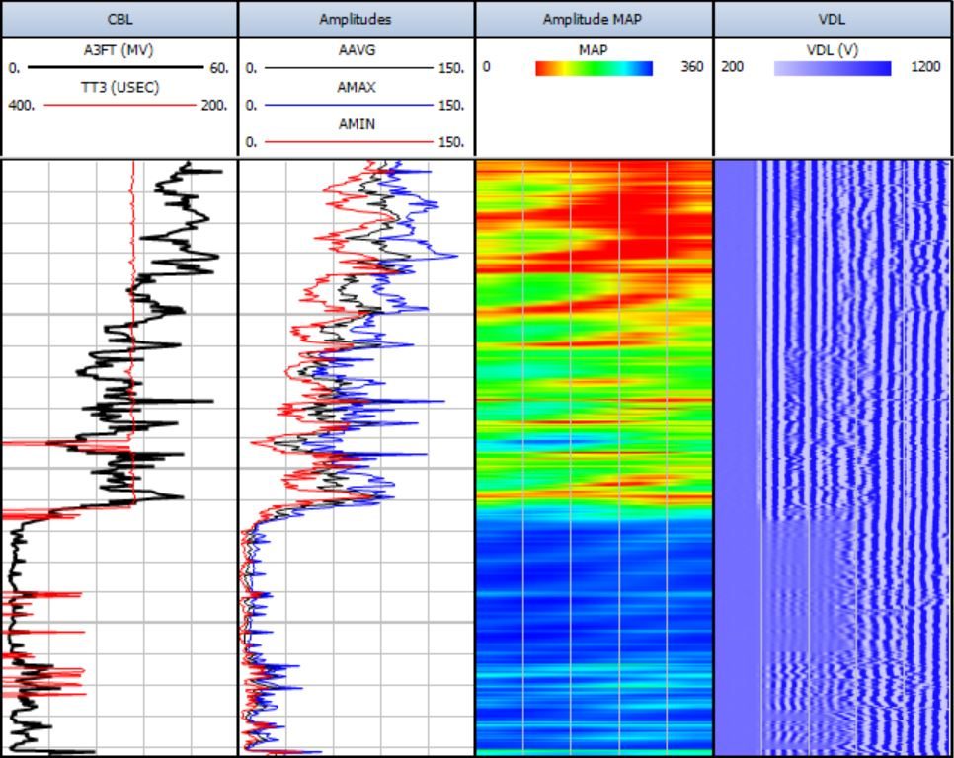The height and width of the screenshot is (758, 954).
Task: Select the Amplitudes track header
Action: 356,19
